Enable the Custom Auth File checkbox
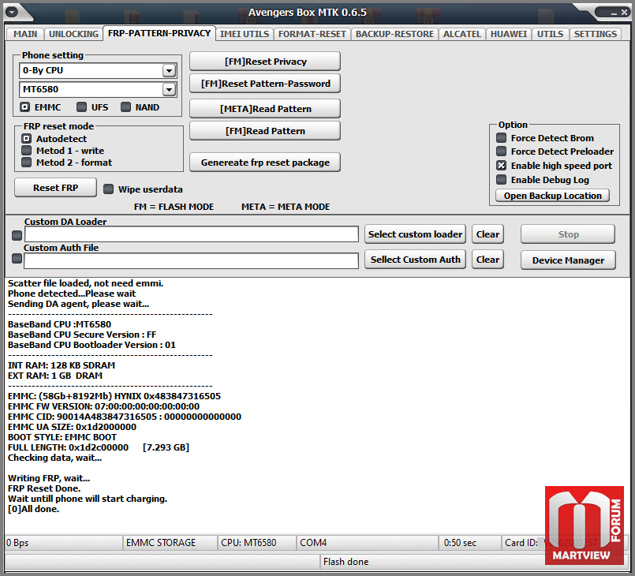This screenshot has width=635, height=576. click(x=17, y=259)
